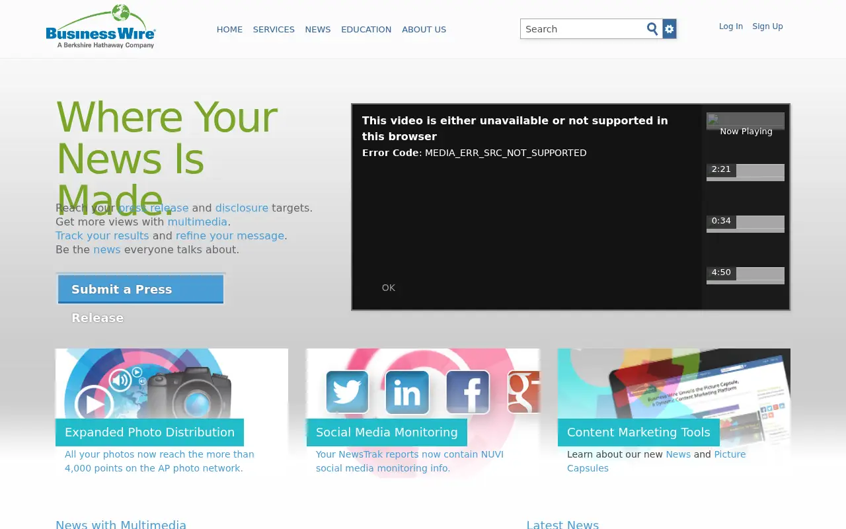Click the Business Wire logo
Viewport: 846px width, 529px height.
click(x=100, y=26)
